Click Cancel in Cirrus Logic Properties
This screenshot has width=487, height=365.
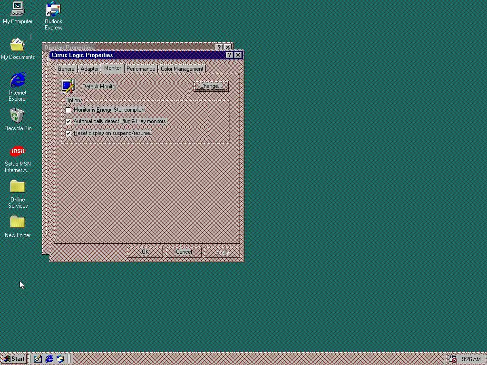point(184,252)
